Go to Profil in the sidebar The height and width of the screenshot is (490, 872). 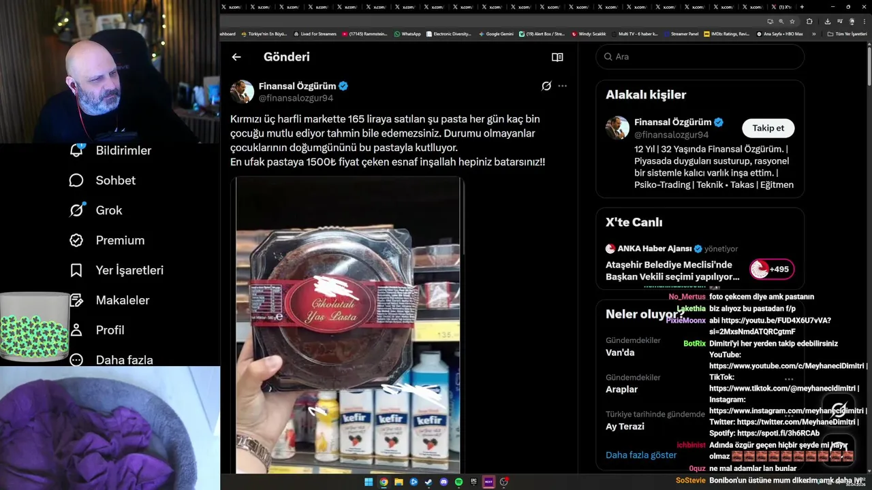coord(97,330)
